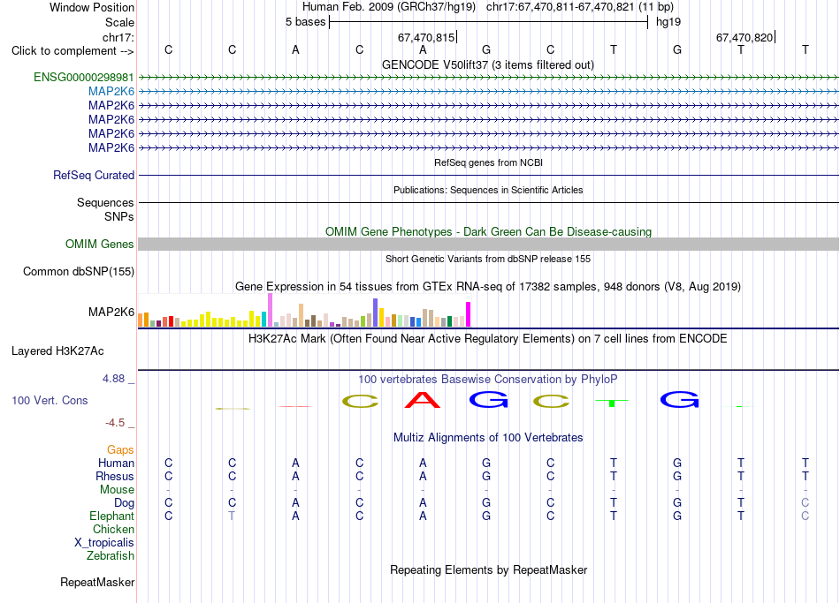Select the X_tropicalis alignment row label
840x603 pixels.
pos(104,543)
